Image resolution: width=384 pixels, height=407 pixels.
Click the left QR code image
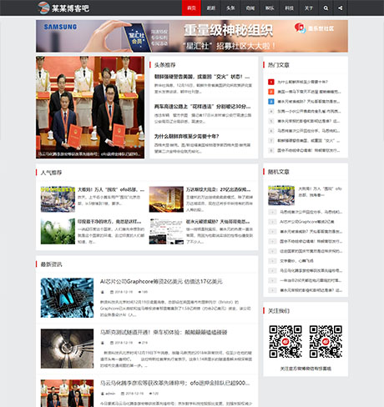pyautogui.click(x=285, y=341)
